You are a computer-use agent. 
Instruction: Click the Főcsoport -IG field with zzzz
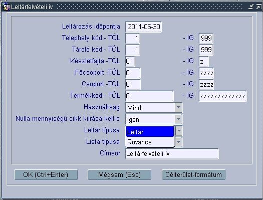(206, 73)
